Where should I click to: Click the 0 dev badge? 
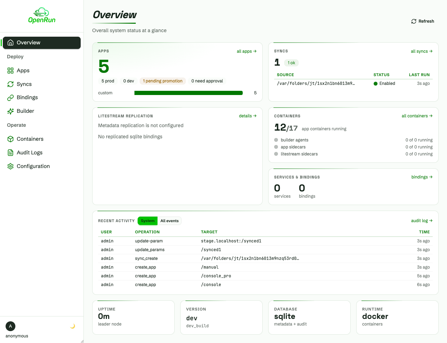point(129,81)
